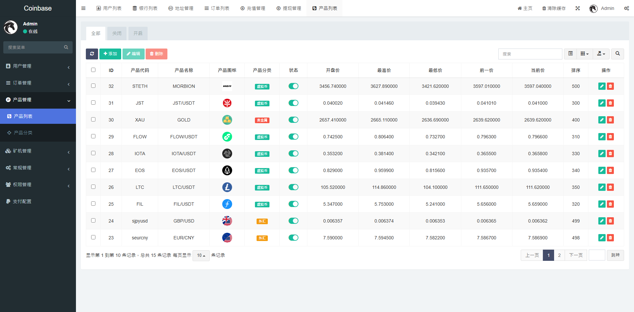Open the columns visibility dropdown
This screenshot has height=312, width=634.
(x=585, y=53)
